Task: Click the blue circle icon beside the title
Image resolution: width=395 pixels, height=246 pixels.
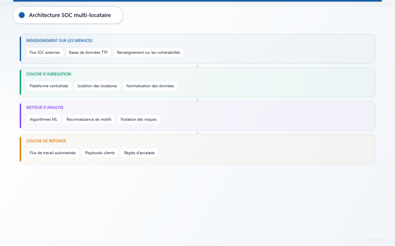Action: click(x=22, y=15)
